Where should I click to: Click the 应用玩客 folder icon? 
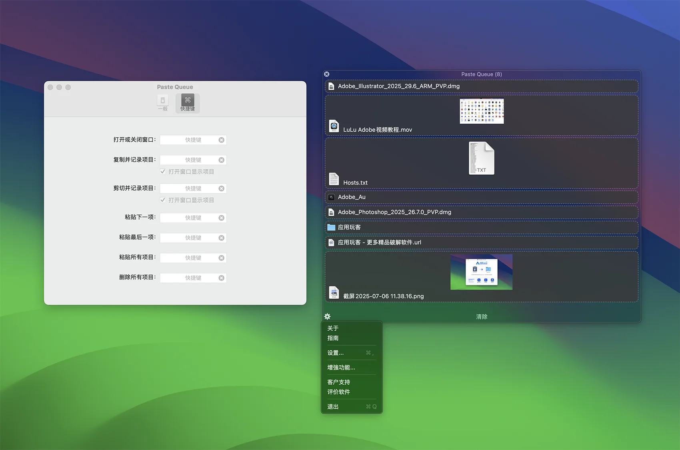331,227
